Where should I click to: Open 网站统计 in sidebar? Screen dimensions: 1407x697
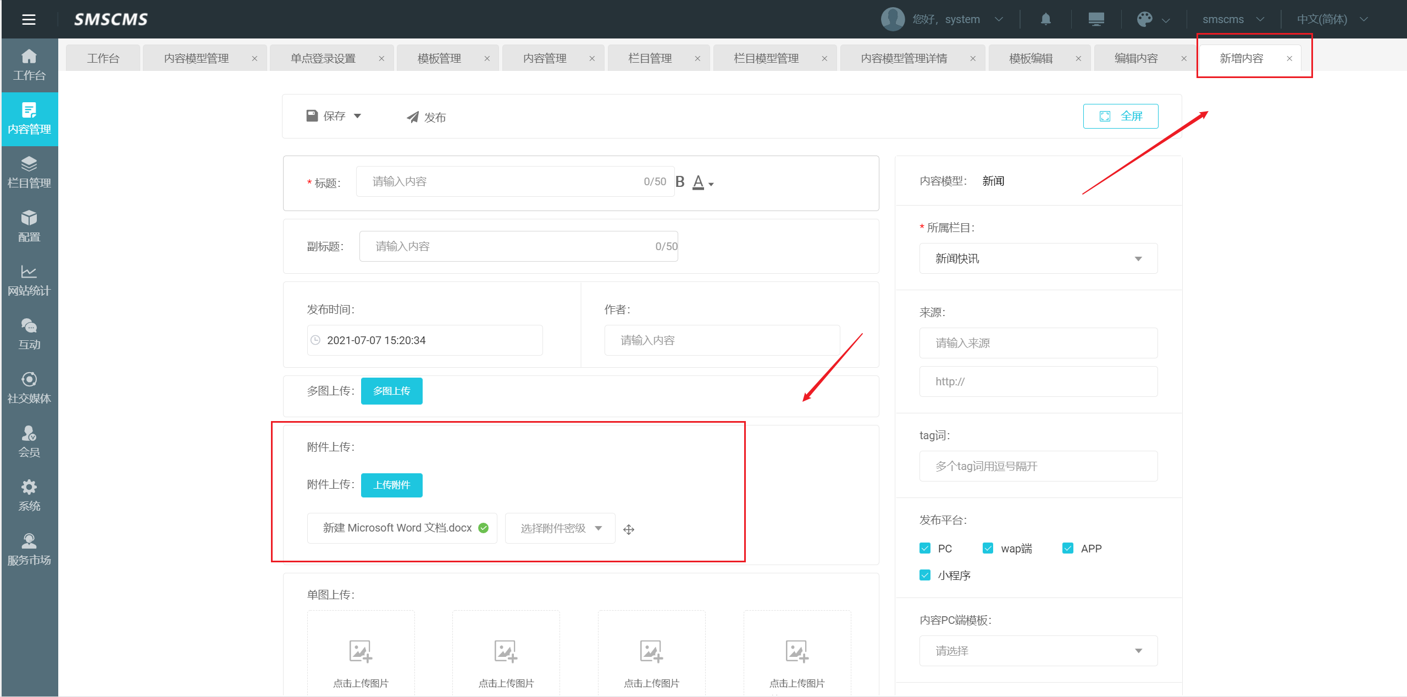[x=29, y=280]
